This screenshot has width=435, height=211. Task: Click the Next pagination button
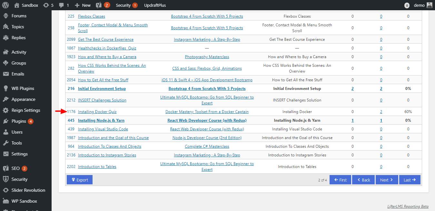(387, 180)
